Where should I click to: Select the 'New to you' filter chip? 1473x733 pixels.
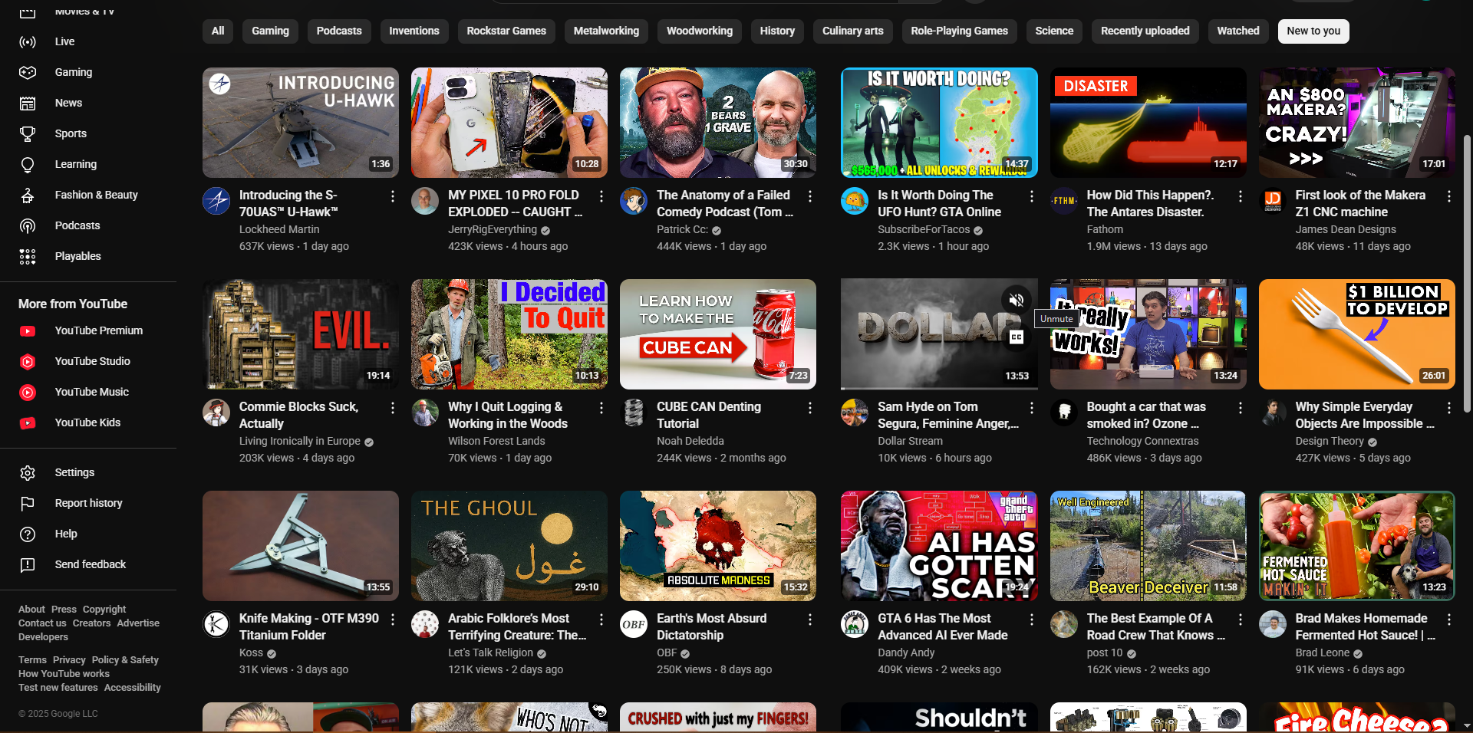pos(1313,31)
